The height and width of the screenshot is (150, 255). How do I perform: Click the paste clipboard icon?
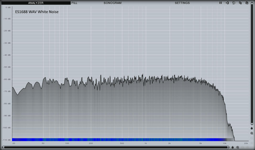tap(247, 3)
